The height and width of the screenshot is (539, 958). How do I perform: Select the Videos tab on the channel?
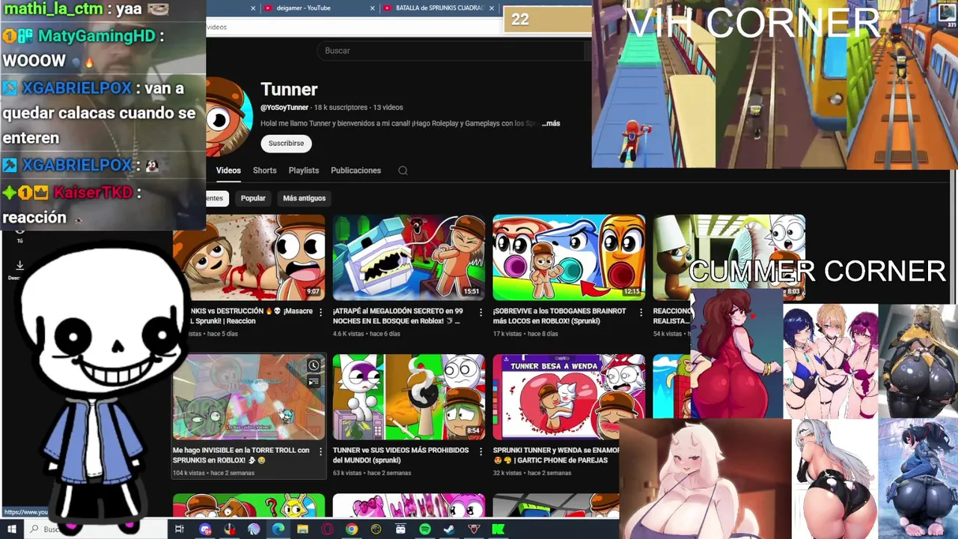(x=228, y=171)
